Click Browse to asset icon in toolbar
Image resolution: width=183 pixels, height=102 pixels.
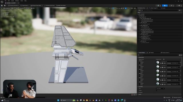pyautogui.click(x=5, y=5)
